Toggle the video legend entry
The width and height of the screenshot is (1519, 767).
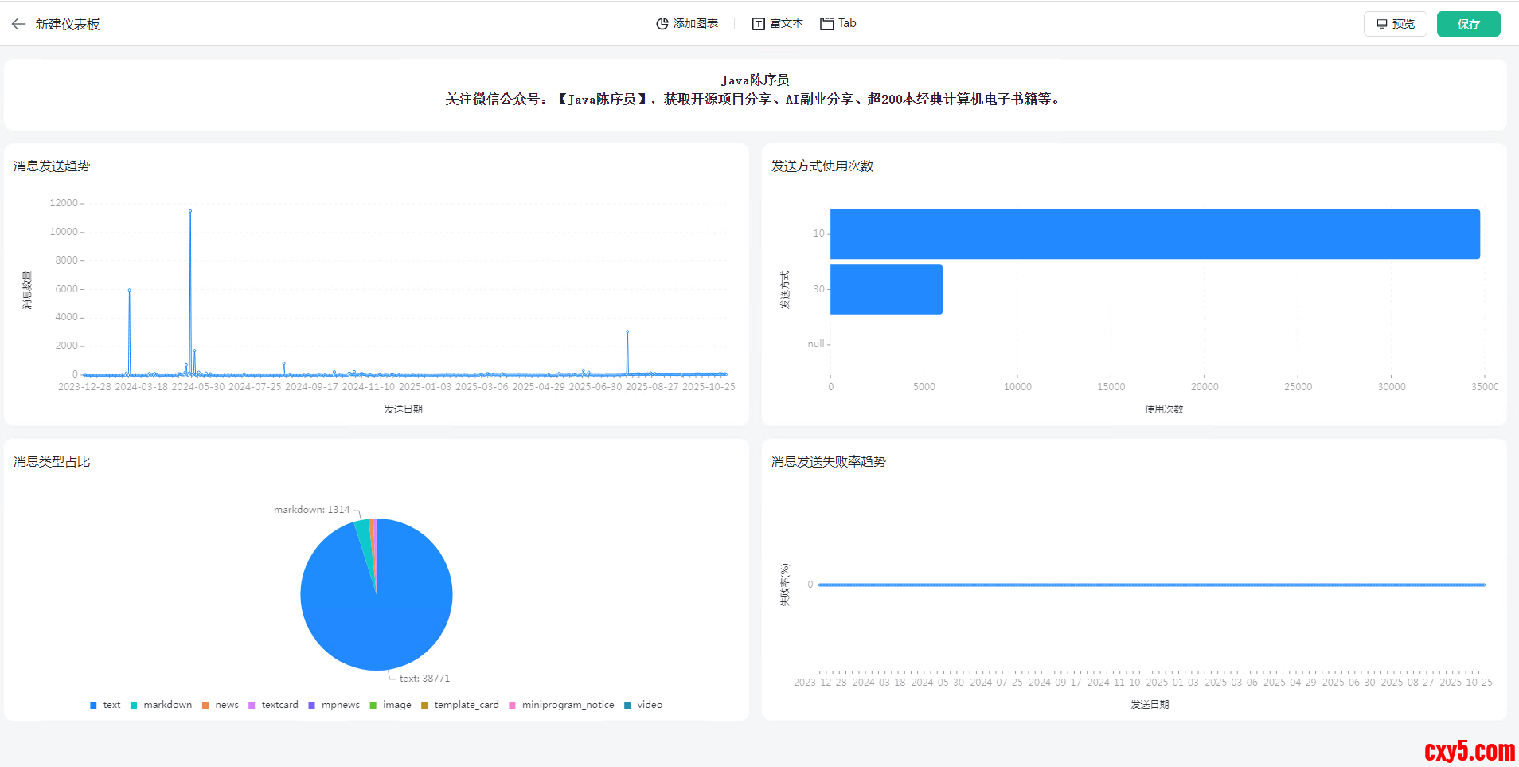(x=643, y=705)
